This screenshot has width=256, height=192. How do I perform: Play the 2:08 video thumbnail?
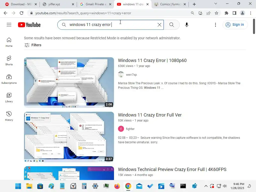(69, 82)
